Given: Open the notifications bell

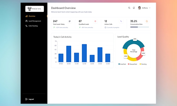Looking at the screenshot, I should 134,8.
